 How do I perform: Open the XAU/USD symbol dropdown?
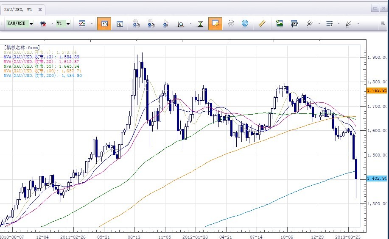coord(31,24)
